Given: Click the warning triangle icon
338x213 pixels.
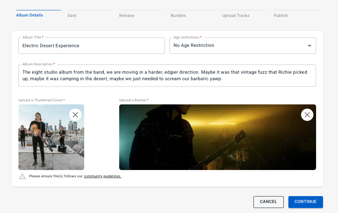Looking at the screenshot, I should coord(22,176).
